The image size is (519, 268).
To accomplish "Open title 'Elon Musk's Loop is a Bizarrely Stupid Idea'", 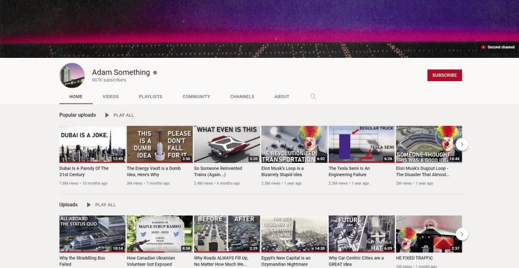I will click(282, 171).
